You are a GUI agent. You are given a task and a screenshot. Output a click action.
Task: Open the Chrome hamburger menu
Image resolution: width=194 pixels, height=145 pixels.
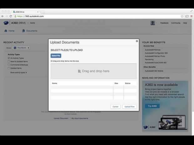pos(191,16)
